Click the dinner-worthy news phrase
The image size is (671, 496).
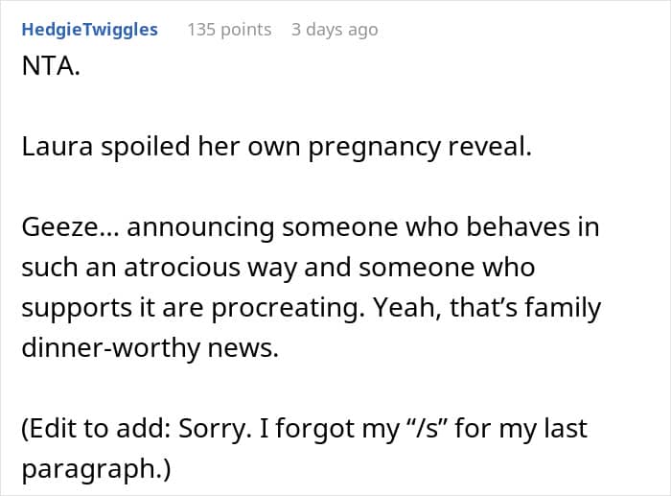(x=150, y=347)
